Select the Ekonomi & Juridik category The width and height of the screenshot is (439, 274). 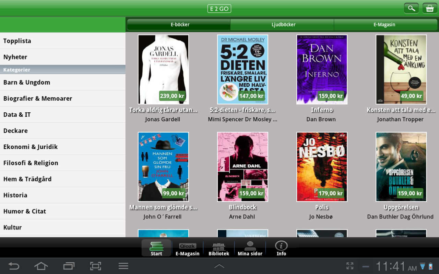click(x=63, y=147)
